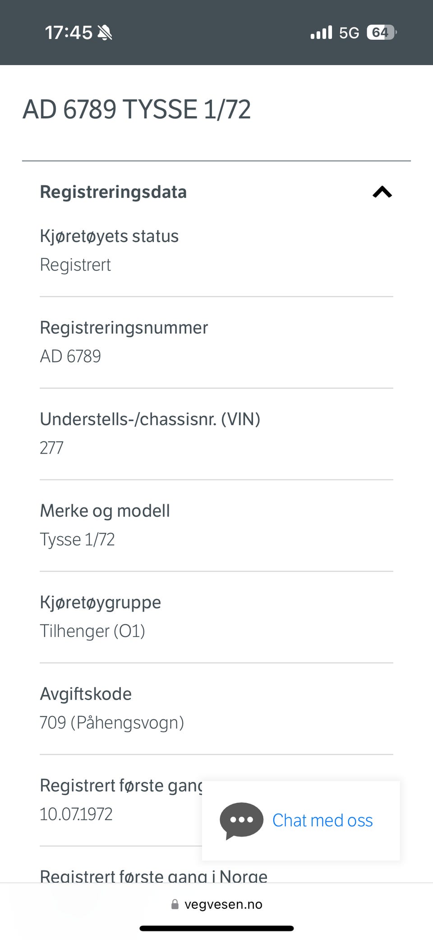
Task: Collapse the Registreringsdata section chevron
Action: pos(382,192)
